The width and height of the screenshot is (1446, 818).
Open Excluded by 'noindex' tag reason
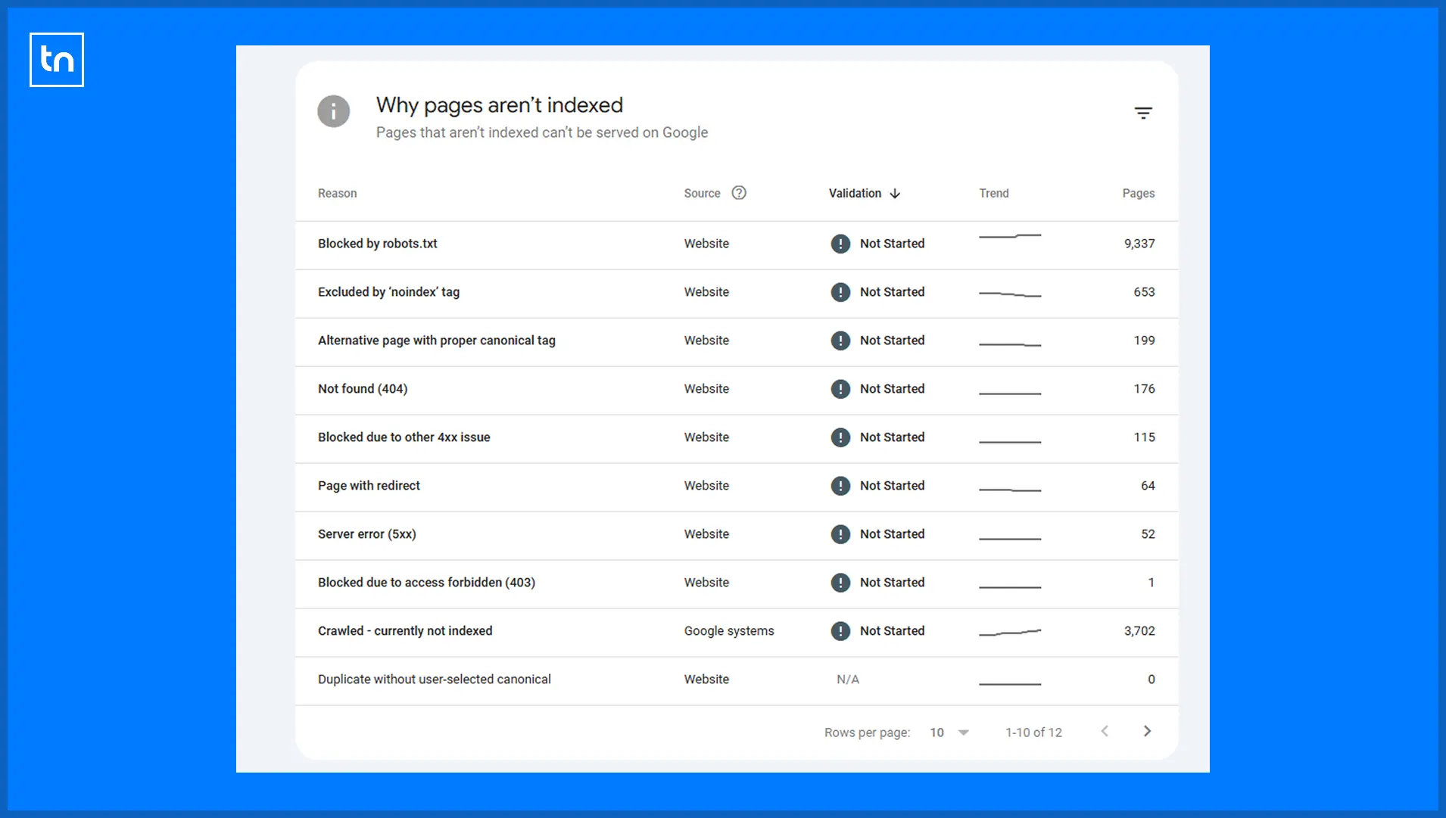coord(388,292)
